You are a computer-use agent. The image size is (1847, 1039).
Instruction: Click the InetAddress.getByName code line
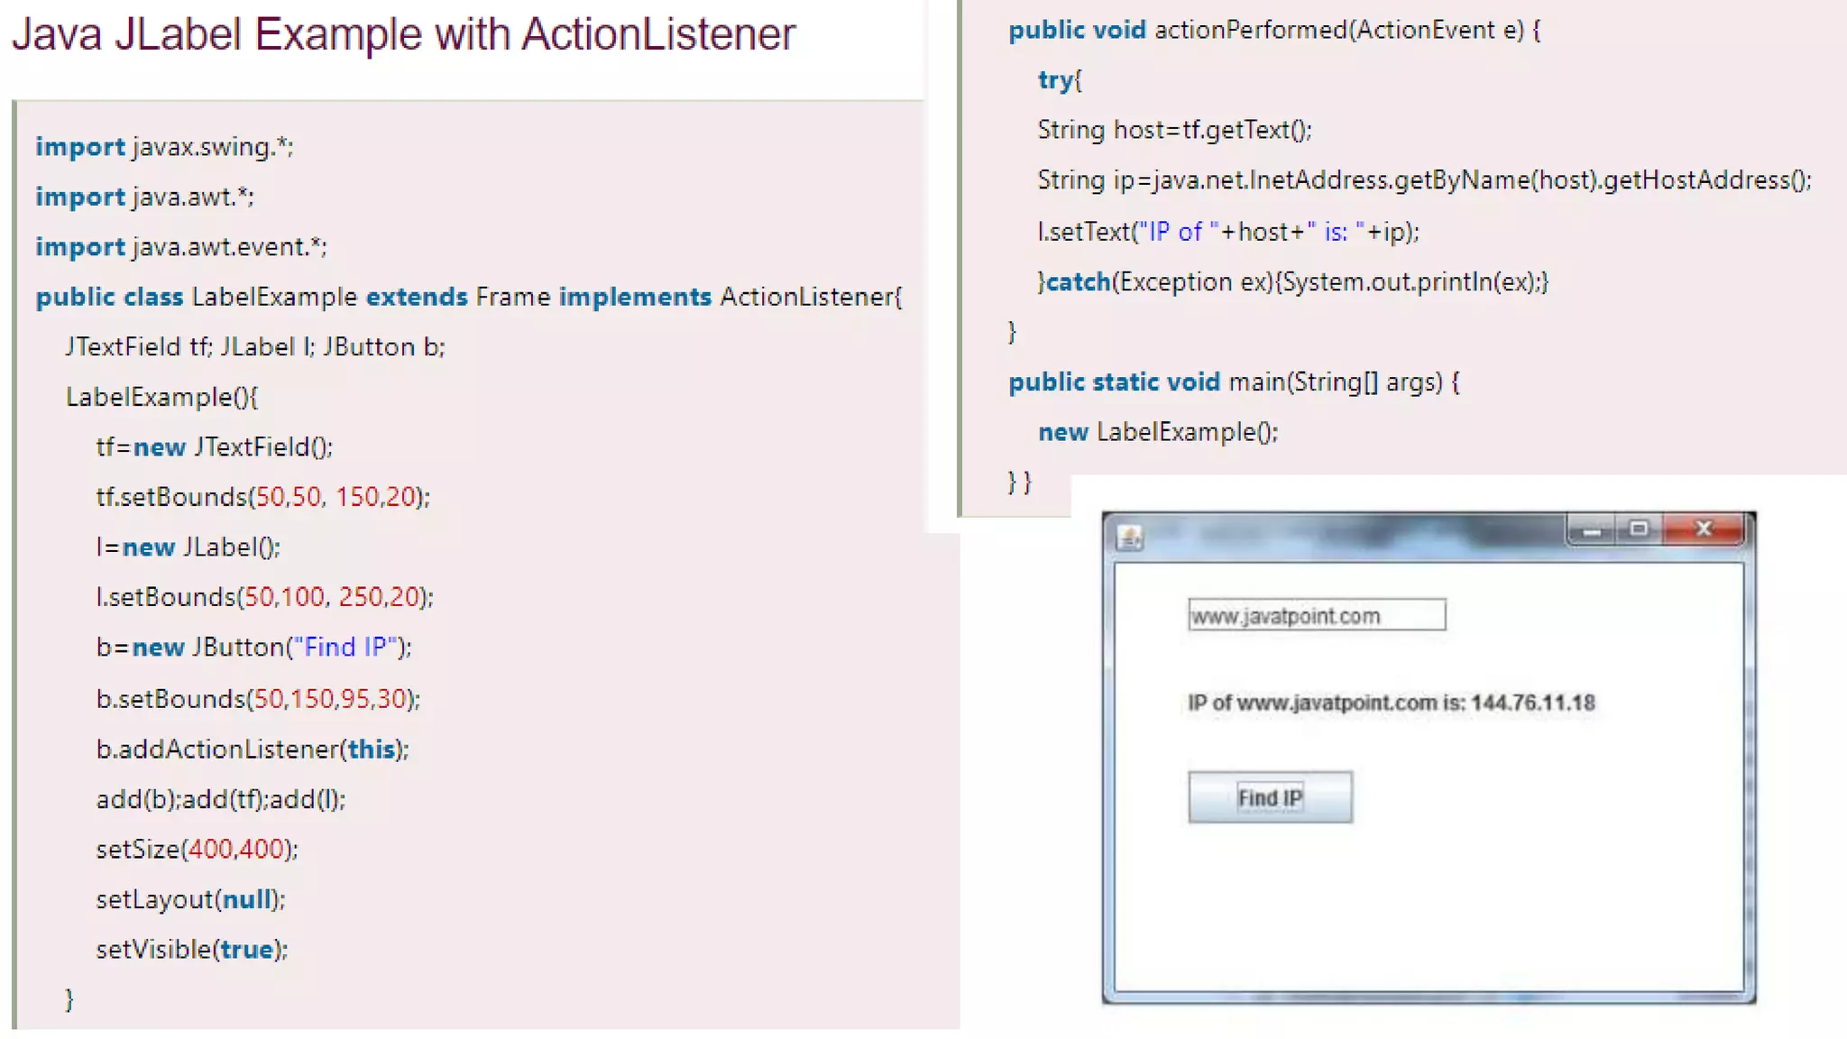tap(1424, 180)
